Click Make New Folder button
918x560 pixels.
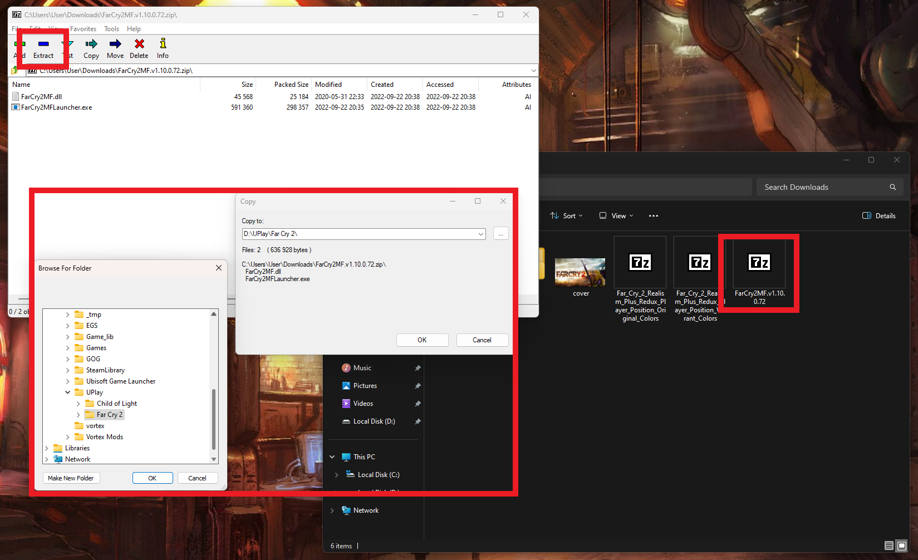click(71, 478)
